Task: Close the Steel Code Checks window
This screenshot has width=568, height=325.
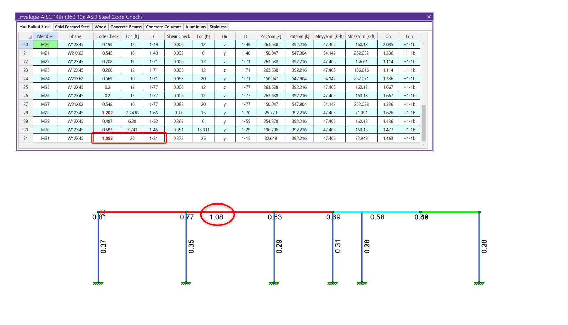Action: [429, 17]
